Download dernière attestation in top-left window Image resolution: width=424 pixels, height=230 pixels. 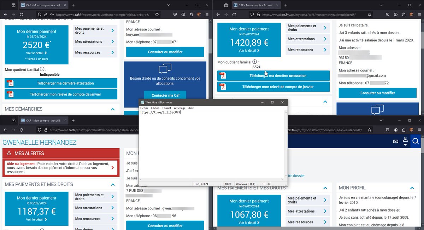pyautogui.click(x=61, y=84)
